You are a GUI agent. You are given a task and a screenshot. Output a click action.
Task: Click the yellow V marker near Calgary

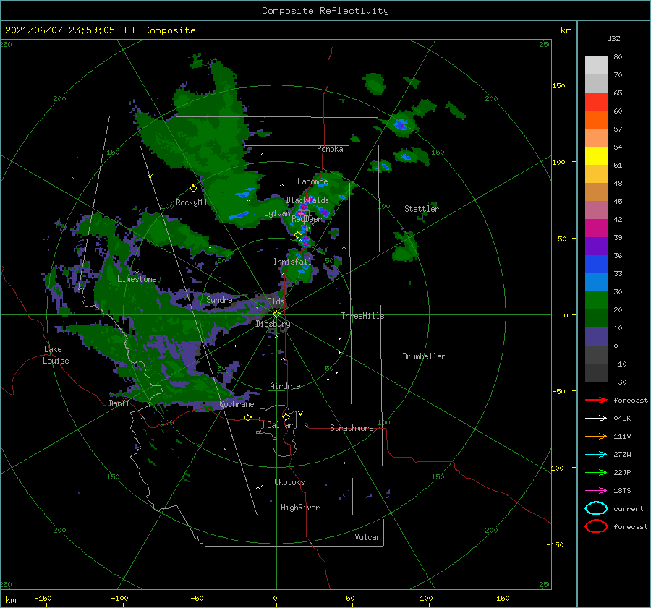(x=301, y=414)
